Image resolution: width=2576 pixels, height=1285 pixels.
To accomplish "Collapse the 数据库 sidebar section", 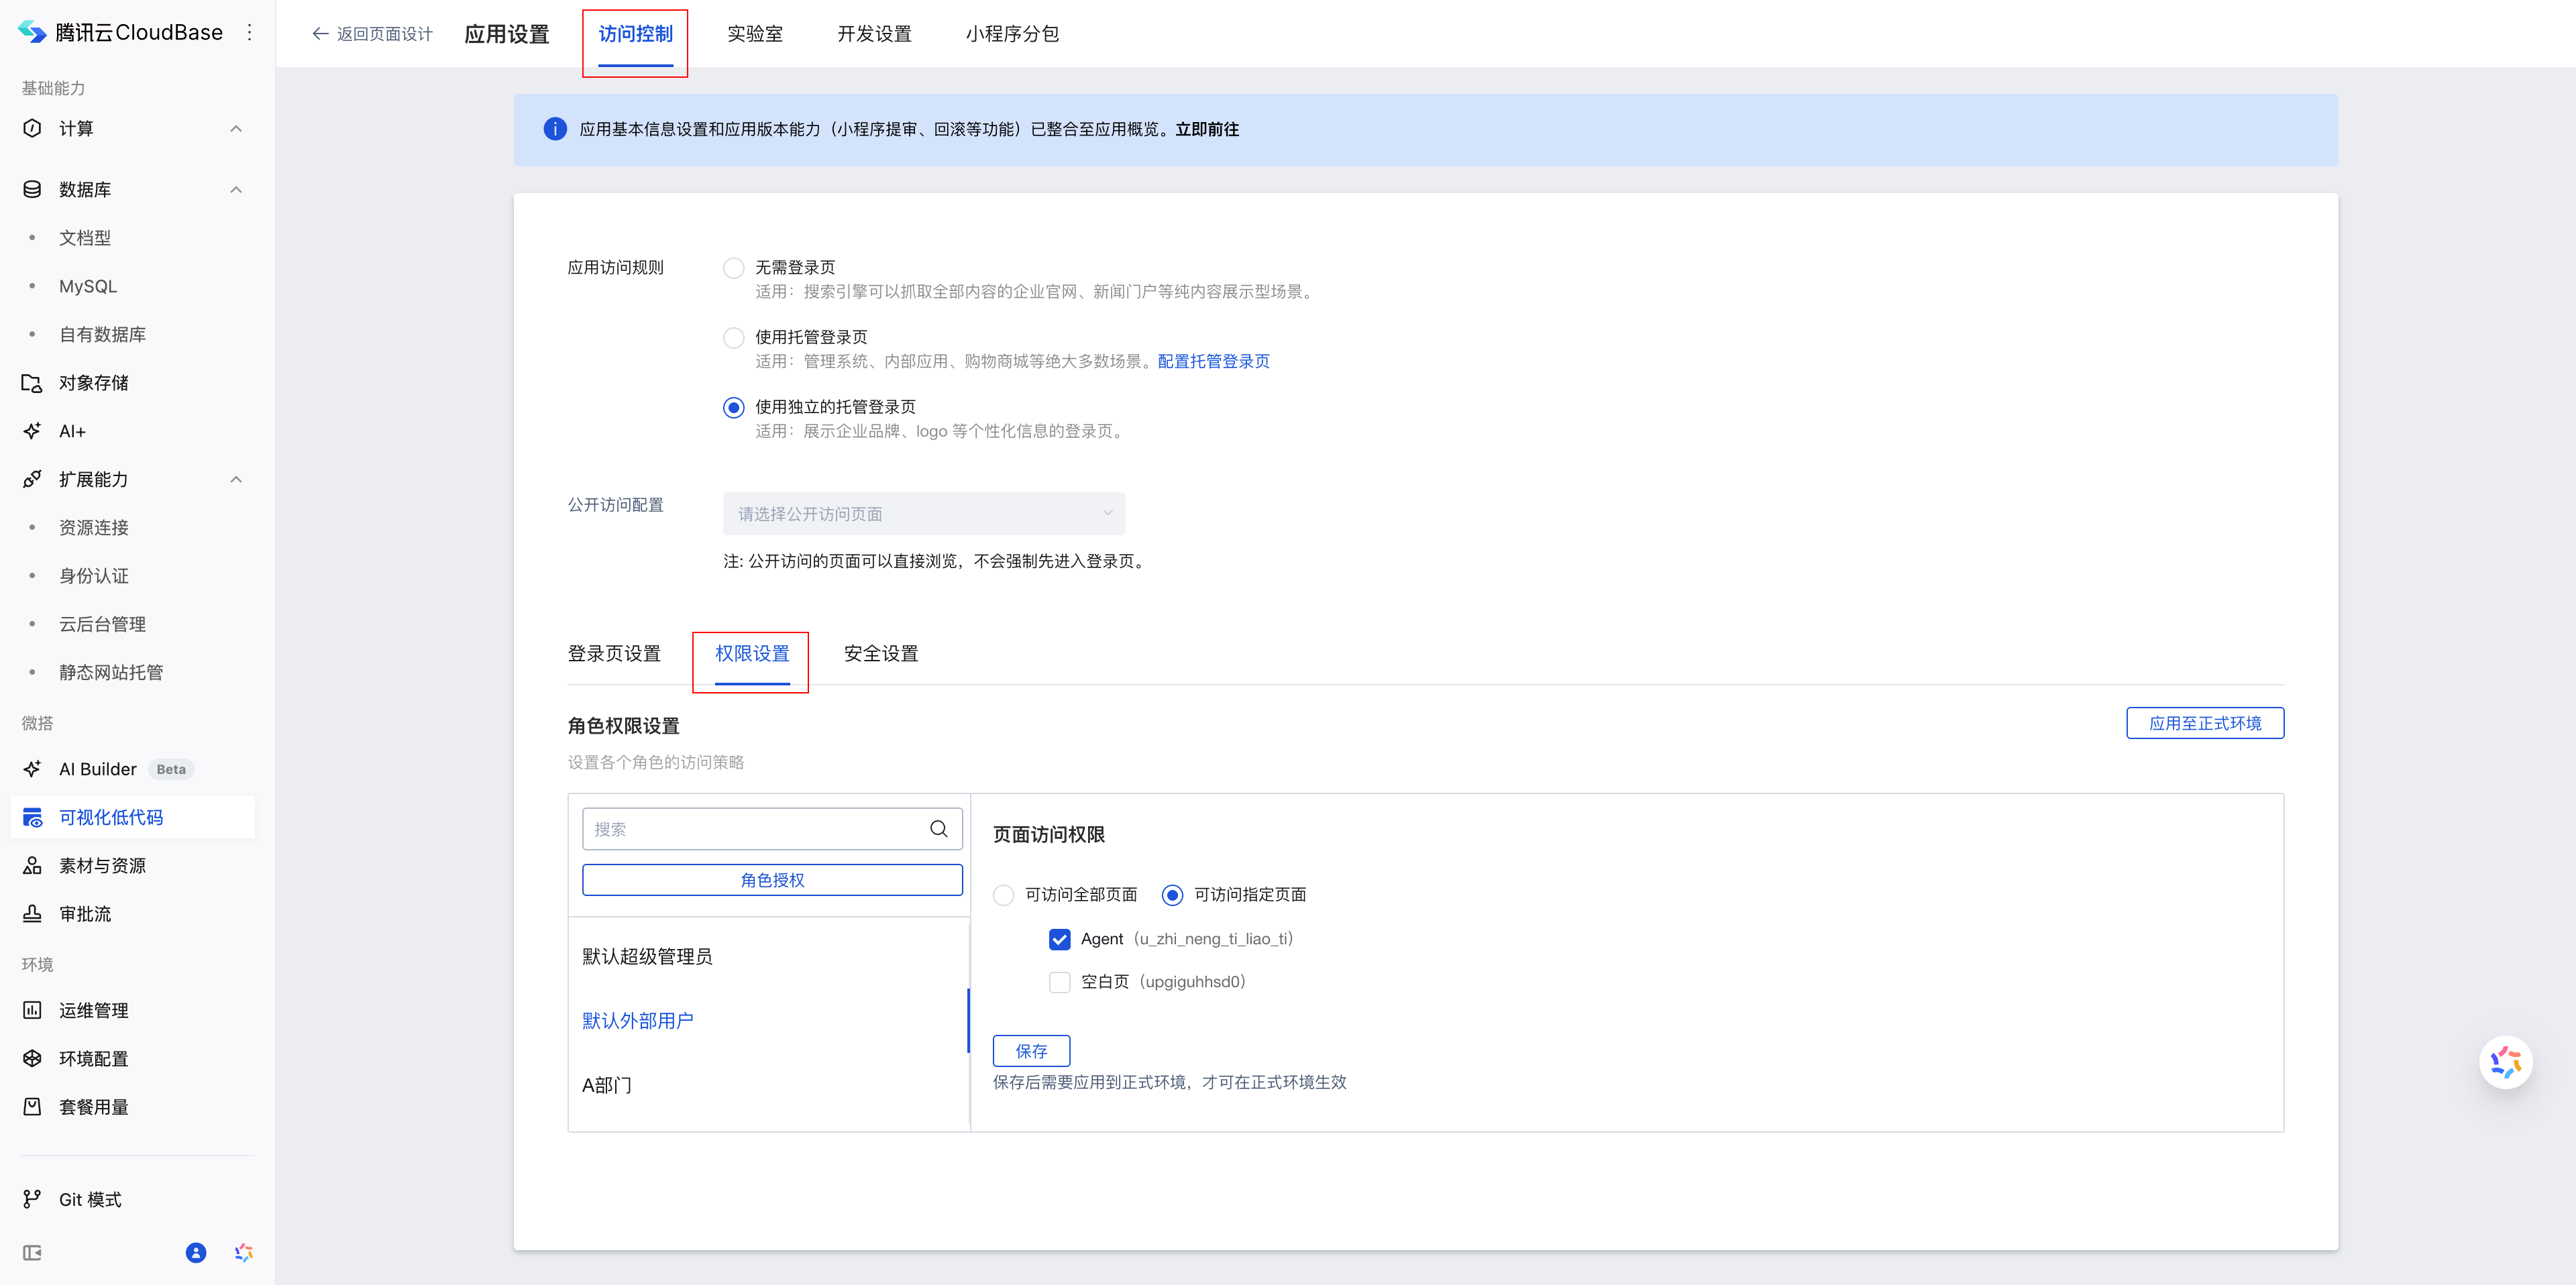I will [x=236, y=190].
